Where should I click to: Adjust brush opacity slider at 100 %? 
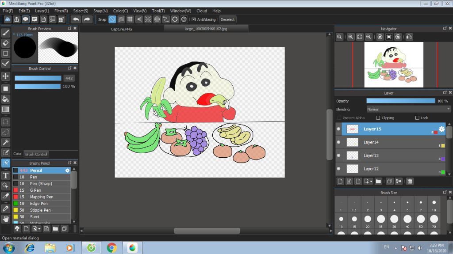click(x=38, y=86)
